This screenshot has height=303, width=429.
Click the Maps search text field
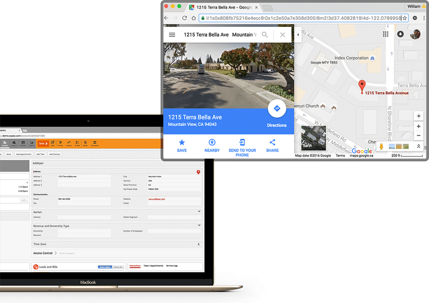(220, 35)
